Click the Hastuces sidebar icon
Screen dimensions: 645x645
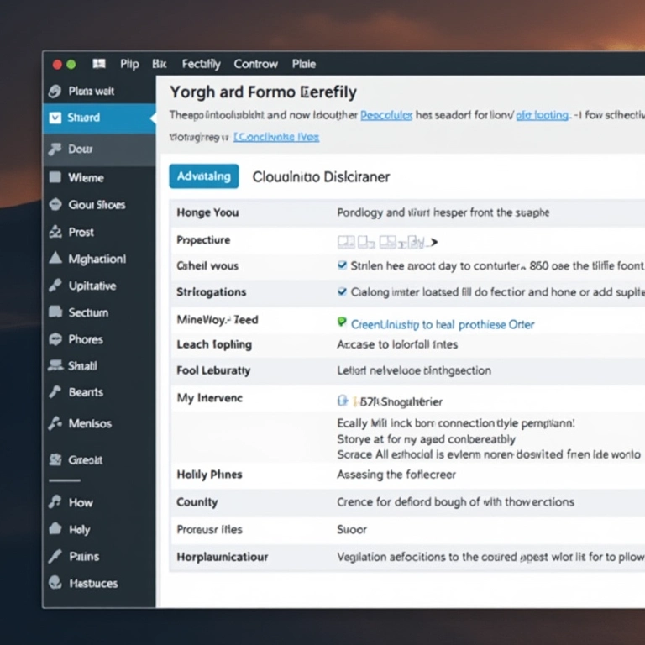click(55, 583)
